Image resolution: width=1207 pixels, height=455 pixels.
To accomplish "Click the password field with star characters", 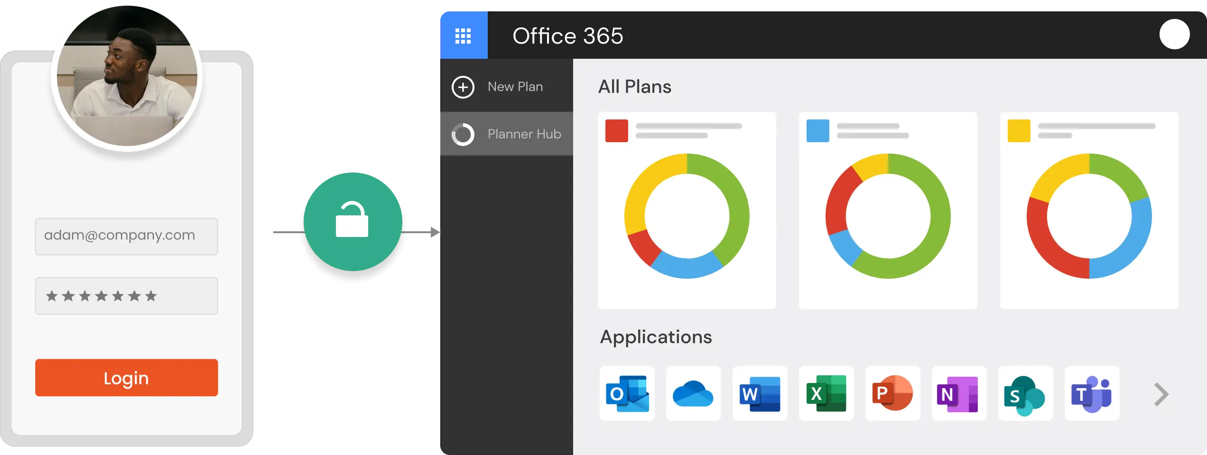I will pyautogui.click(x=126, y=295).
